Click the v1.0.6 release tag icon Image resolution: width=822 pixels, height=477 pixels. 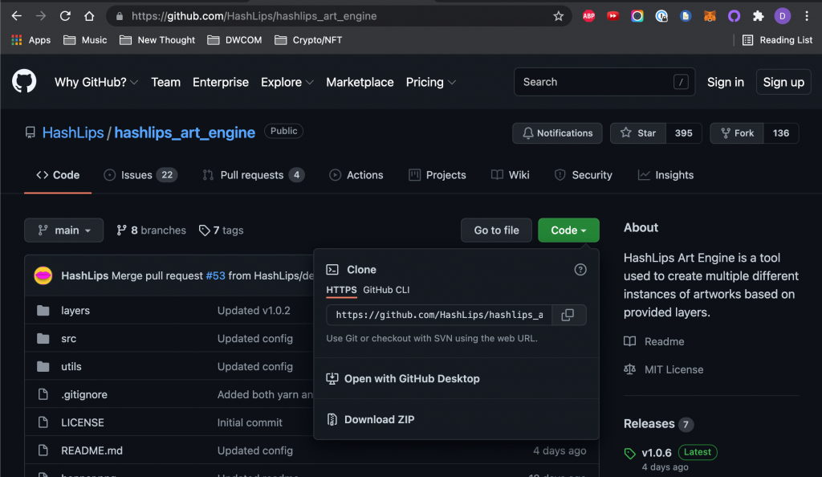(x=629, y=454)
